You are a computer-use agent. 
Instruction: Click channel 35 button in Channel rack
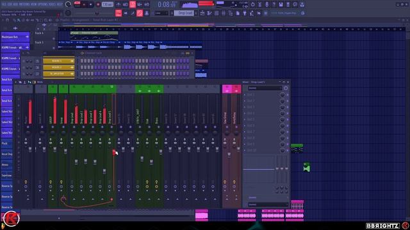tap(59, 61)
